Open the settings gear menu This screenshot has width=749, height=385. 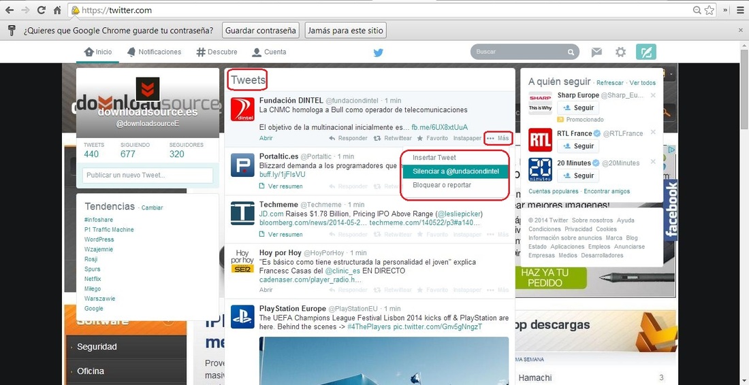tap(620, 52)
